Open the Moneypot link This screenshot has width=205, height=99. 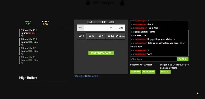tap(79, 76)
